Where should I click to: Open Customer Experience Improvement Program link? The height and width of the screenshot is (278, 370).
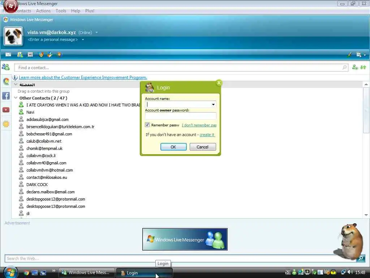pyautogui.click(x=83, y=77)
